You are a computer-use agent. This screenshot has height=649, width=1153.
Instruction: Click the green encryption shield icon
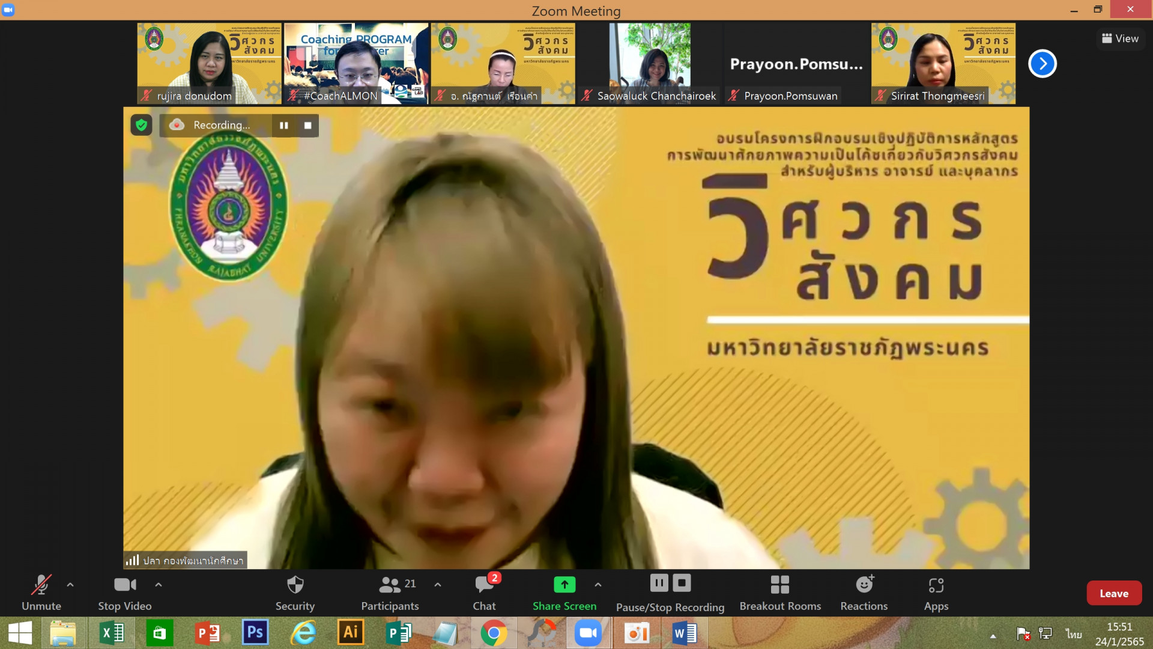(x=142, y=125)
